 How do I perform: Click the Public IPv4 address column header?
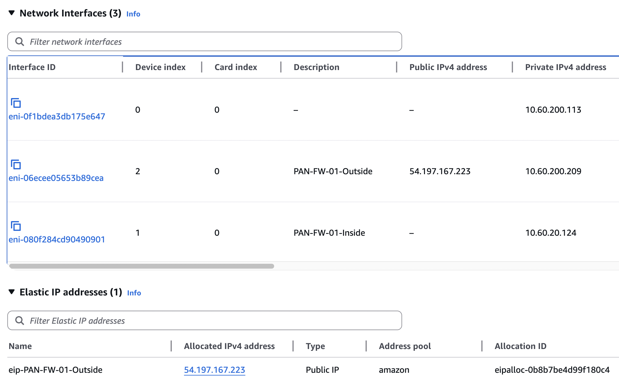coord(448,67)
